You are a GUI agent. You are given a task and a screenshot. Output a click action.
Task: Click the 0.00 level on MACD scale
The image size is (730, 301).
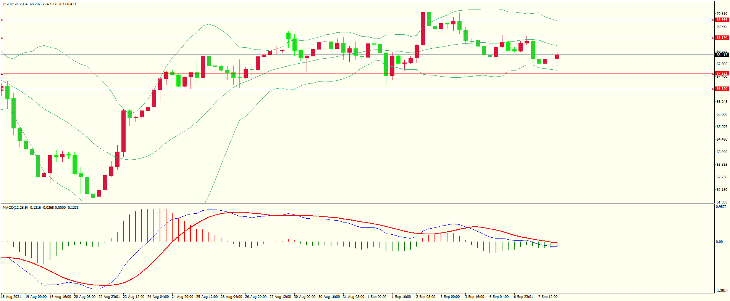719,242
